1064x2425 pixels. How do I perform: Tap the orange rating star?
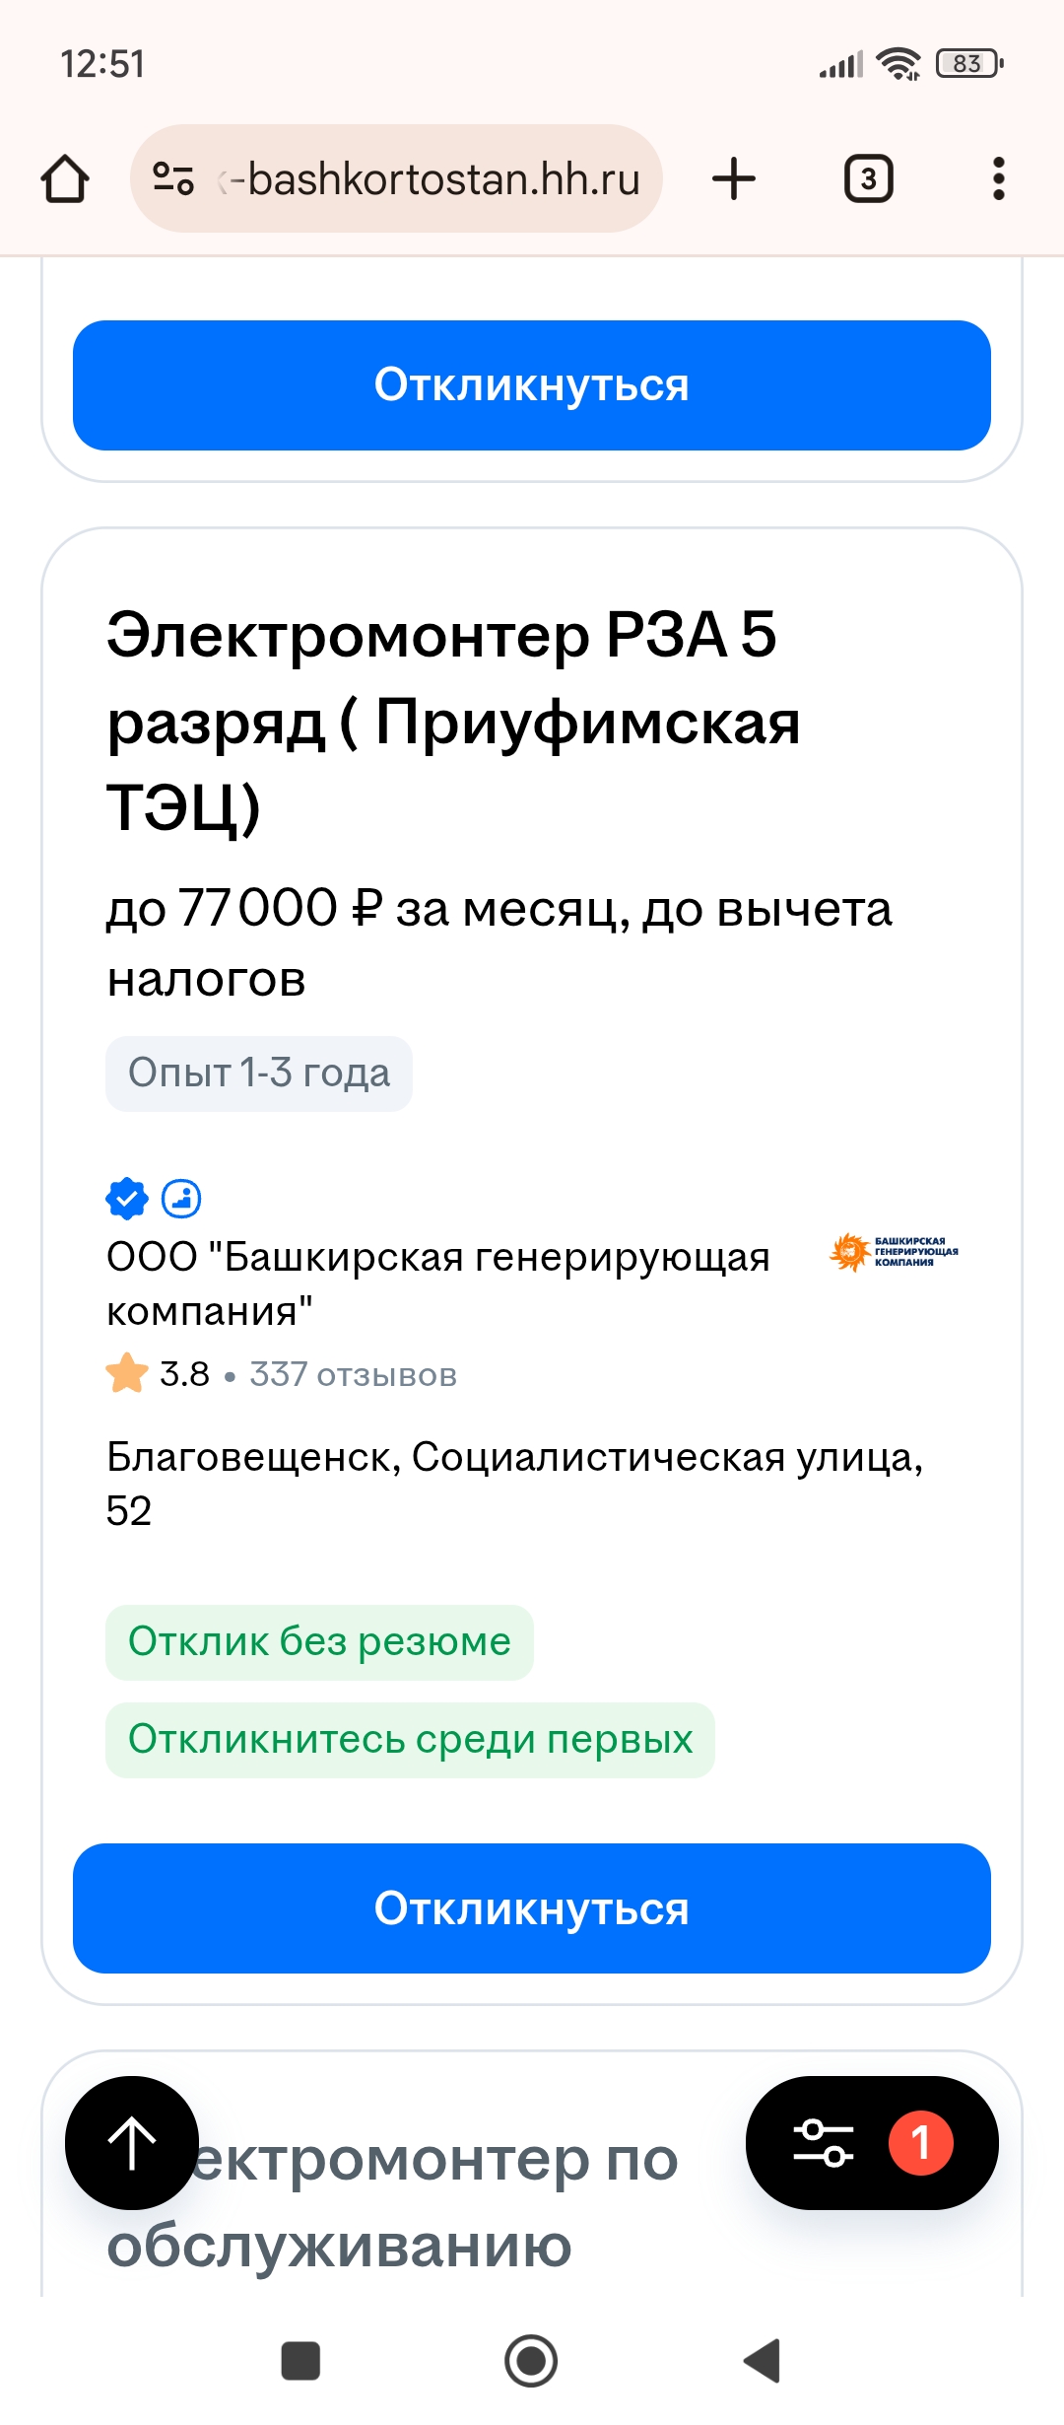click(127, 1373)
